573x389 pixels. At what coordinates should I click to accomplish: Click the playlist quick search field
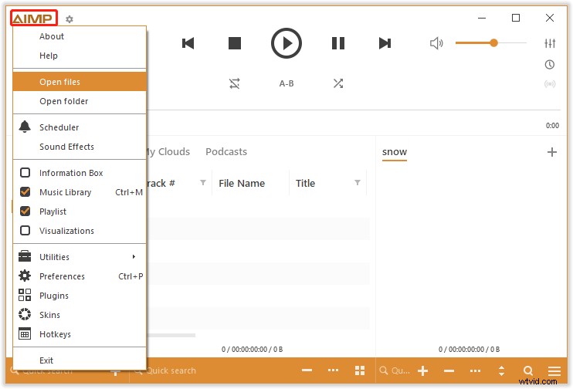coord(395,370)
